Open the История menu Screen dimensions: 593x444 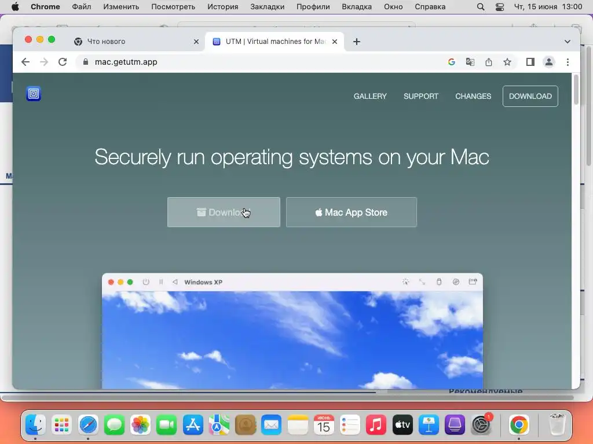point(223,7)
